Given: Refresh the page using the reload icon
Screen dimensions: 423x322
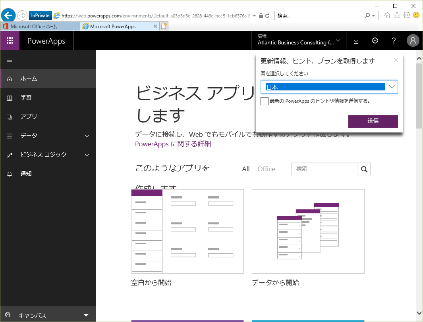Looking at the screenshot, I should [x=267, y=15].
